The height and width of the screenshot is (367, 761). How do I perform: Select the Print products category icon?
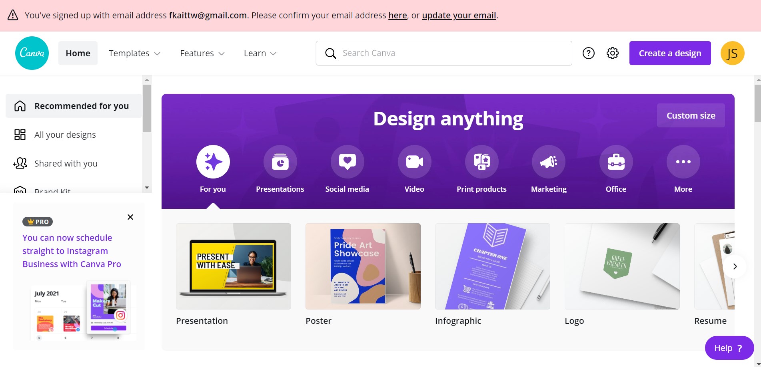(481, 162)
